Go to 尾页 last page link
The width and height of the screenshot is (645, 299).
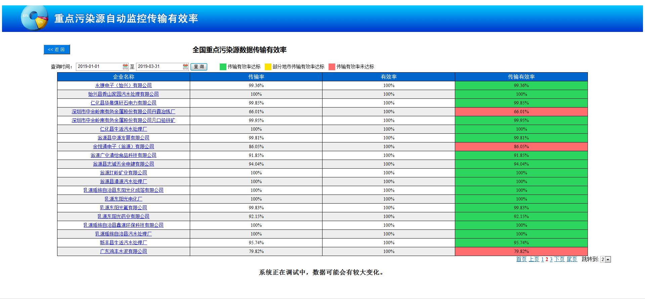tap(572, 259)
